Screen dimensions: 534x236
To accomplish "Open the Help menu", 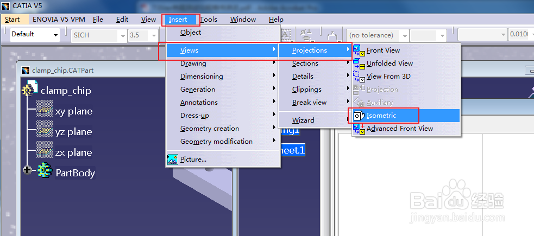I will coord(276,20).
